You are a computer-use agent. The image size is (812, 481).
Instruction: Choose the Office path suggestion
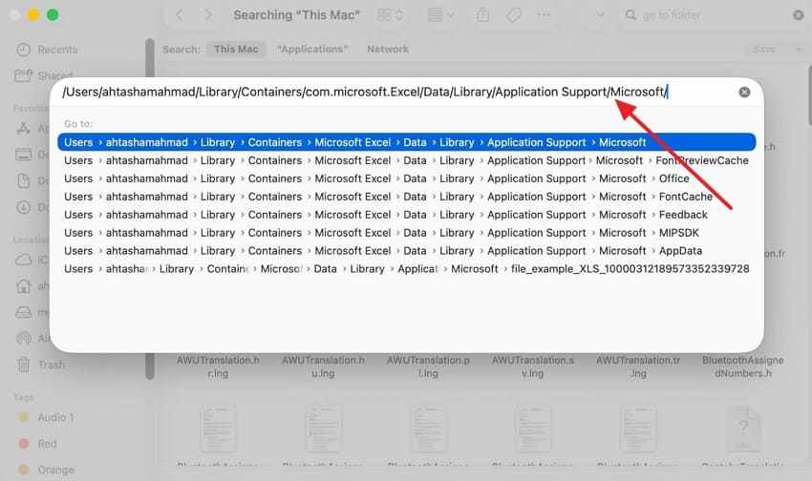[407, 178]
